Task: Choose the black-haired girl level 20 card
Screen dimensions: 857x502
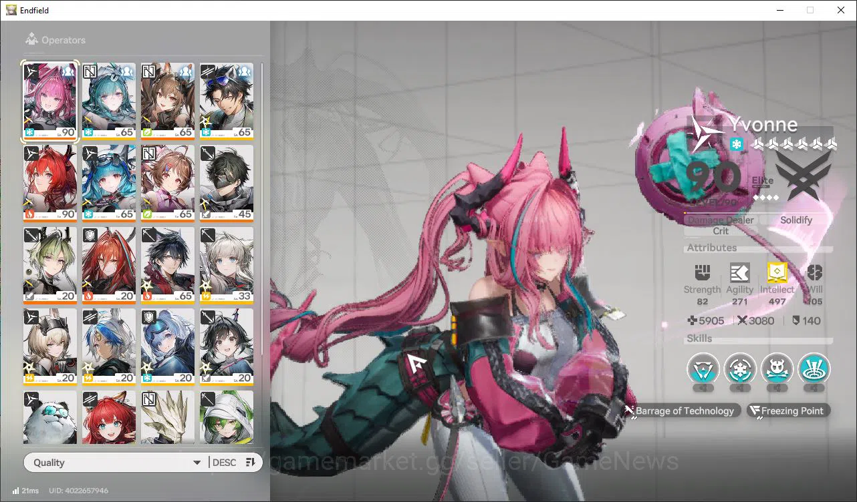Action: (x=227, y=347)
